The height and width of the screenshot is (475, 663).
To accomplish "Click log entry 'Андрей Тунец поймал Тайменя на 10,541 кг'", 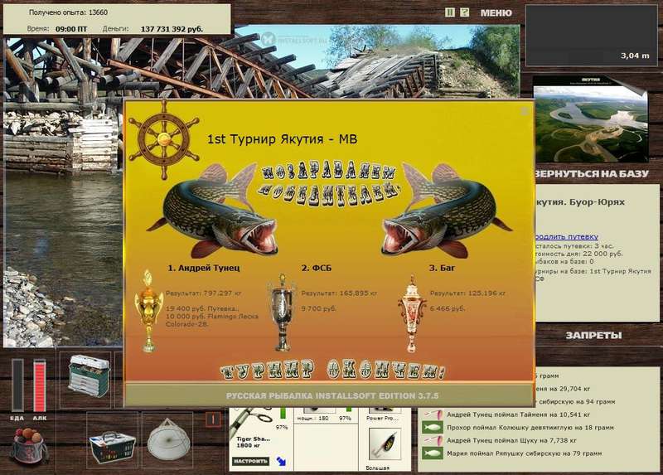I will (x=518, y=414).
